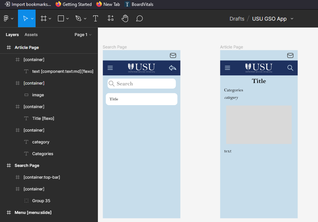Go to Drafts in the breadcrumb
Viewport: 318px width, 222px height.
click(x=237, y=19)
